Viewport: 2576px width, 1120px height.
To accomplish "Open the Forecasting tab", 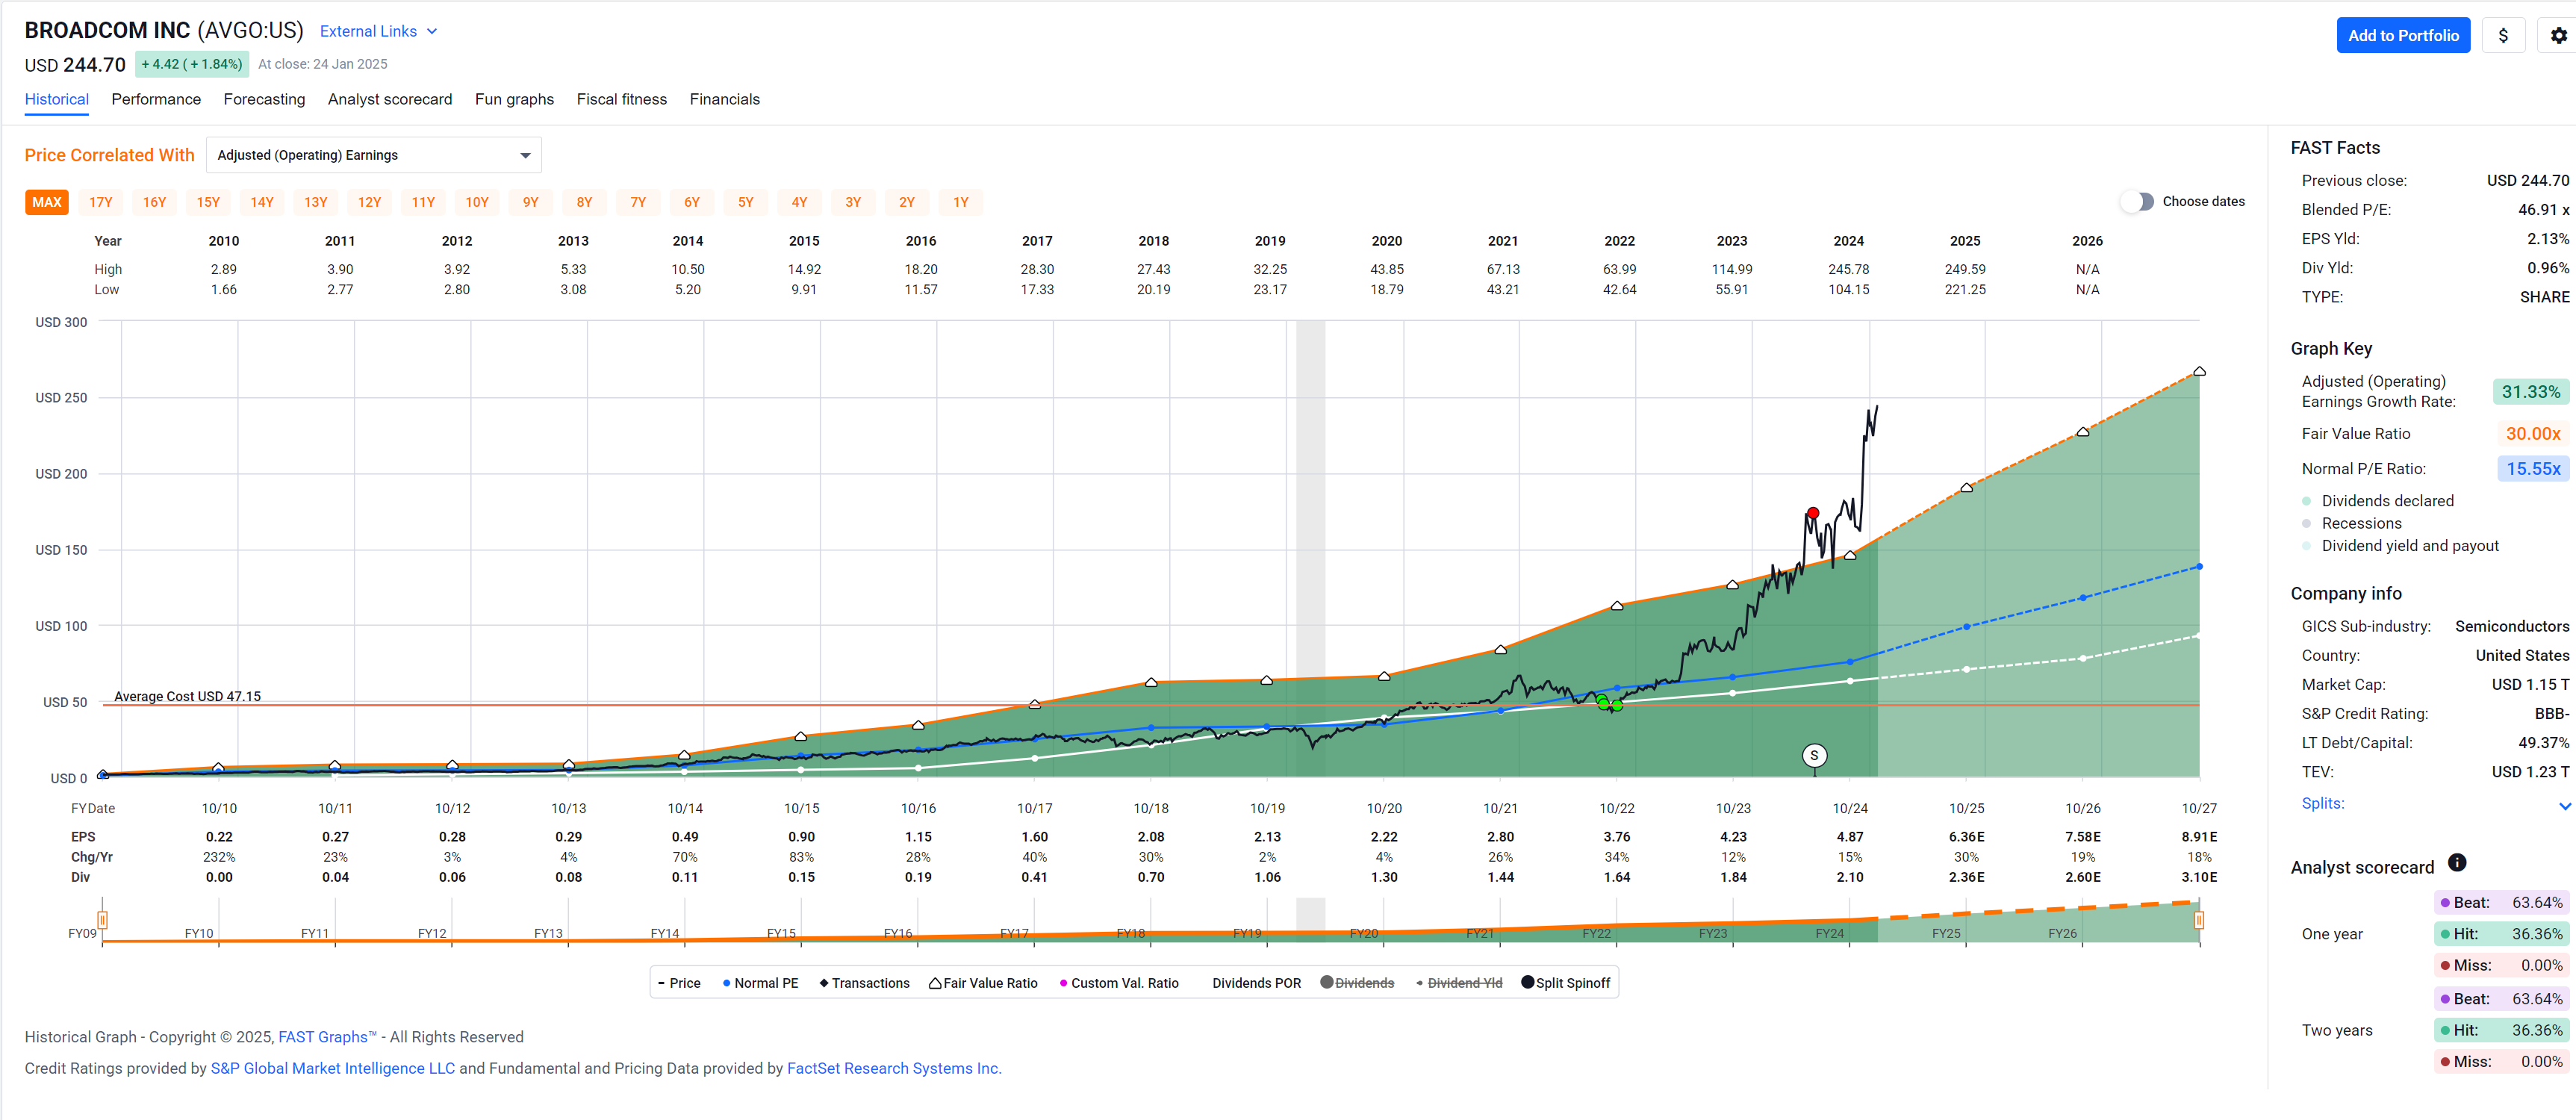I will (264, 99).
